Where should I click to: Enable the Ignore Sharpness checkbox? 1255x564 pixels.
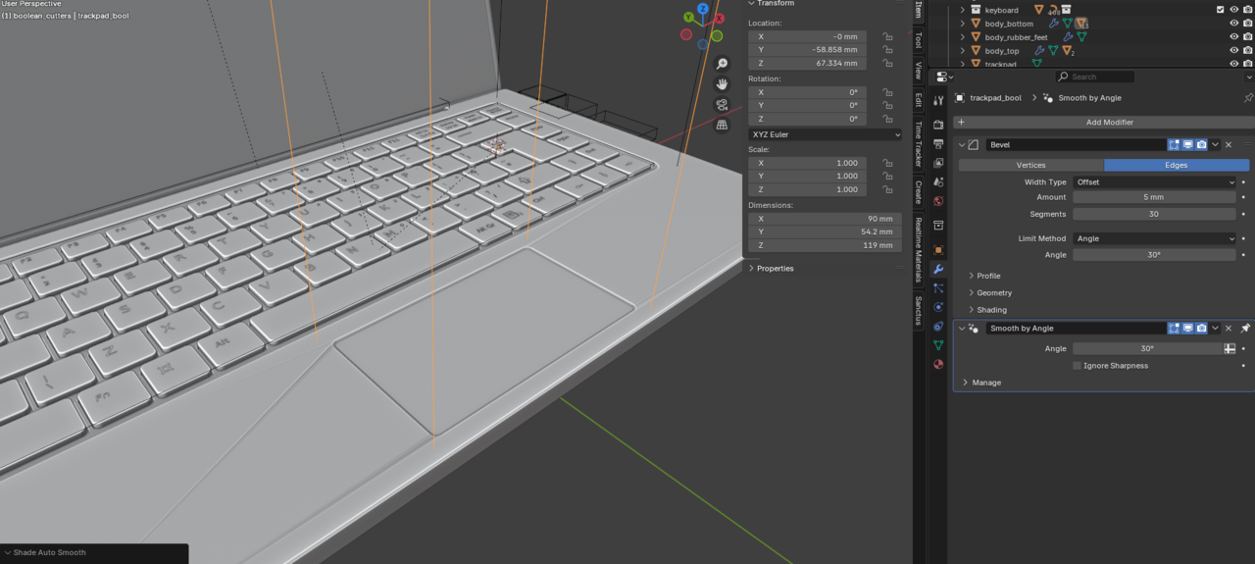click(x=1077, y=366)
